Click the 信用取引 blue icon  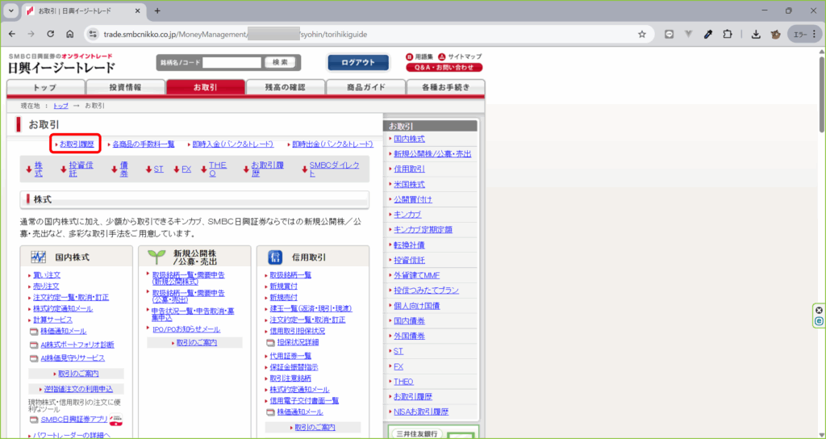274,257
